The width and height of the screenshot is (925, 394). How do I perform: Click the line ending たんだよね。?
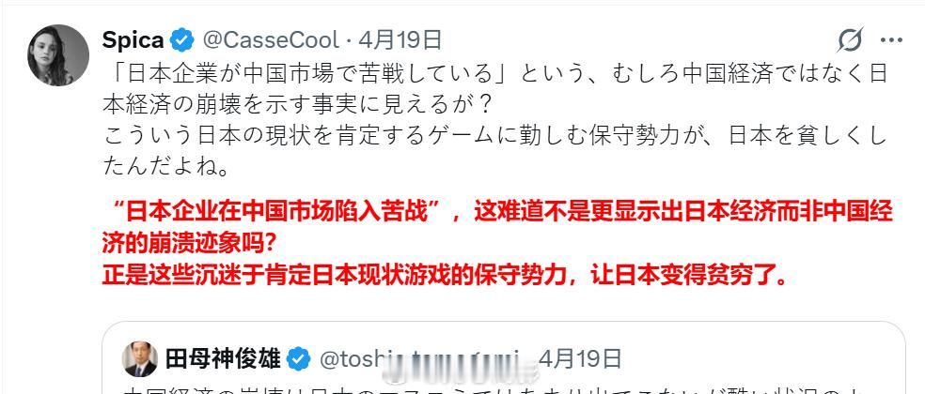[165, 167]
